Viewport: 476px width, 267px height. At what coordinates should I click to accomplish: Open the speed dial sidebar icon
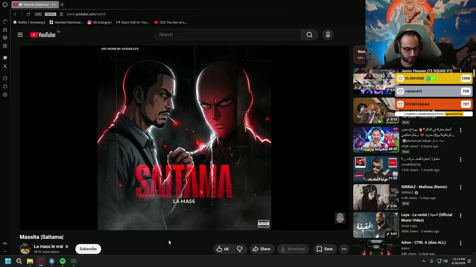5,21
